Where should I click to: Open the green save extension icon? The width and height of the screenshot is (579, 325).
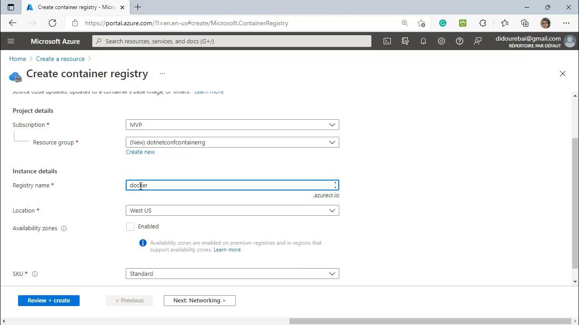click(x=463, y=23)
